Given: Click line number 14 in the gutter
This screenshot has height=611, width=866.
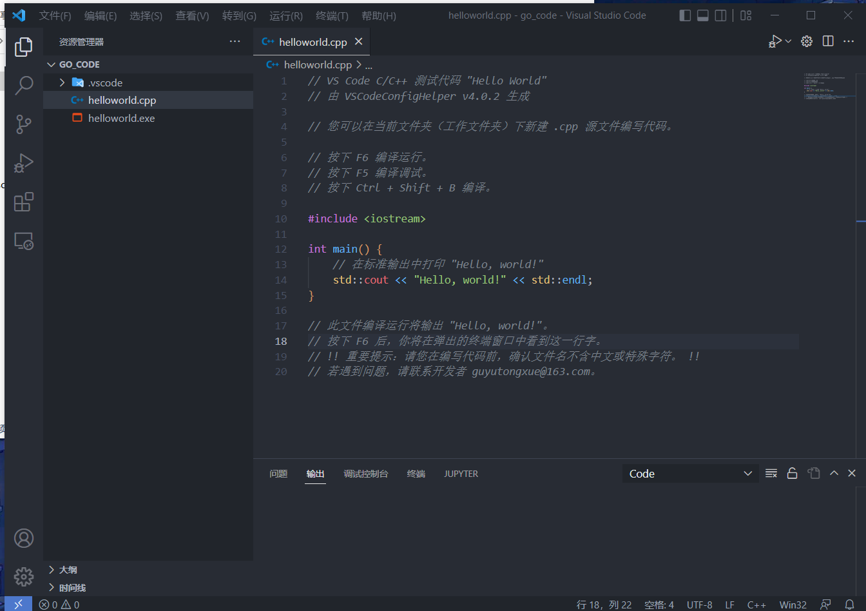Looking at the screenshot, I should tap(281, 280).
